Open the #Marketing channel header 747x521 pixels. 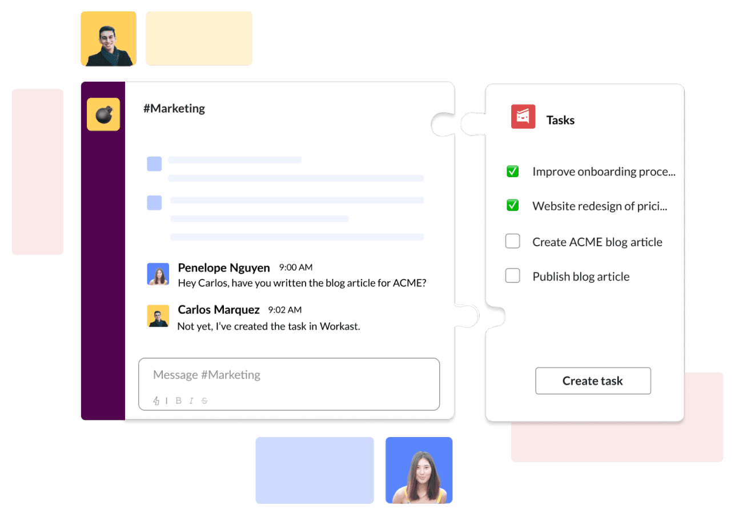coord(174,109)
